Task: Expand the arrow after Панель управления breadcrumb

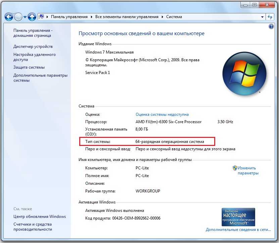Action: point(91,17)
